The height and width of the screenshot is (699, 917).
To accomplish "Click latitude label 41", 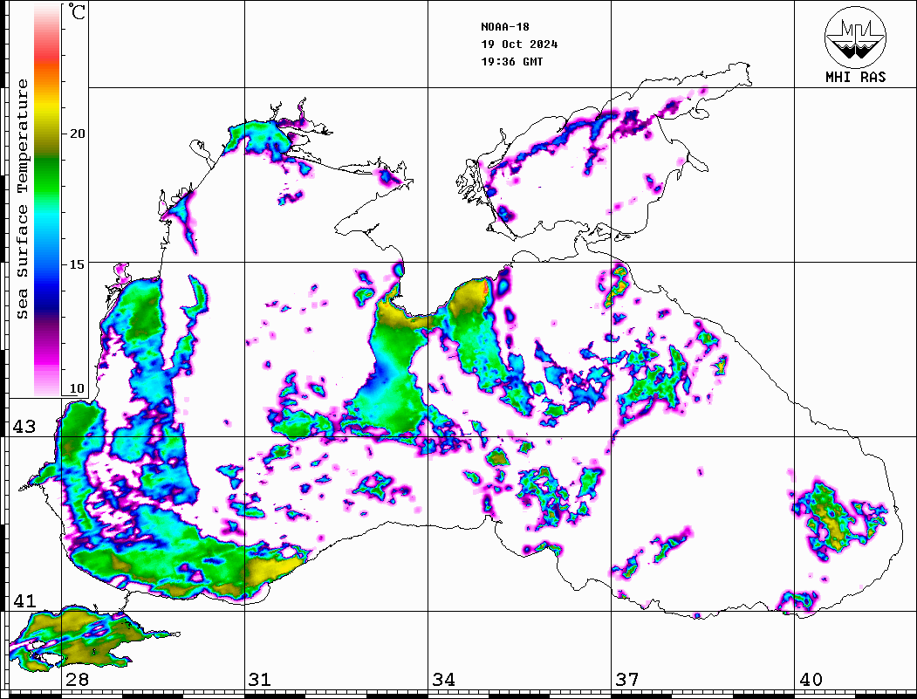I will click(24, 600).
